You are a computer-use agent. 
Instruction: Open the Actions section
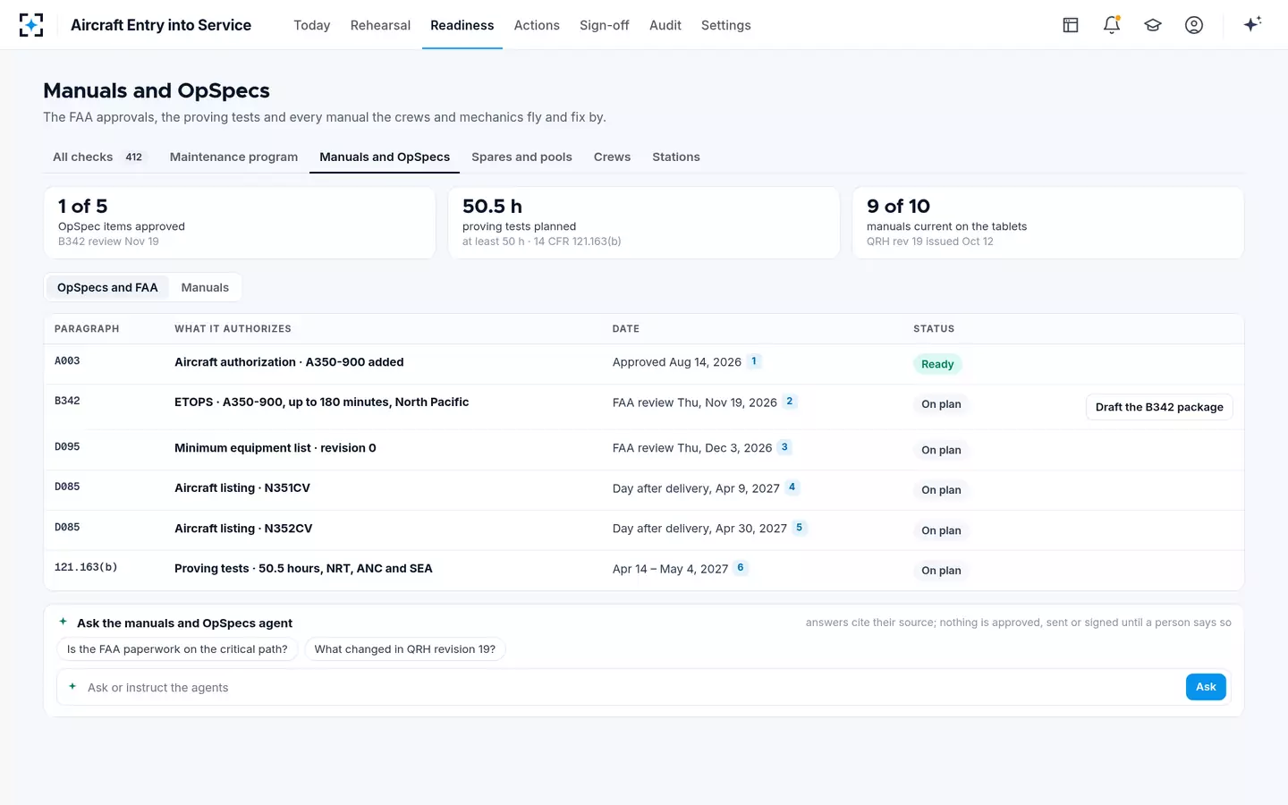537,25
